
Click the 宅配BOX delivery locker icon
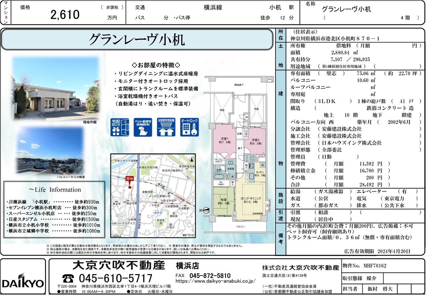[x=120, y=127]
